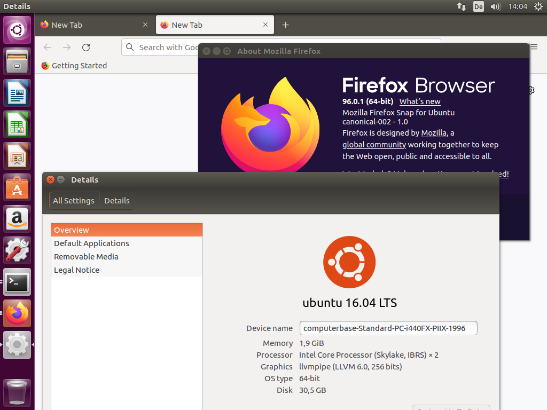Click the Ubuntu logo in Details overview
The height and width of the screenshot is (410, 547).
click(x=349, y=262)
